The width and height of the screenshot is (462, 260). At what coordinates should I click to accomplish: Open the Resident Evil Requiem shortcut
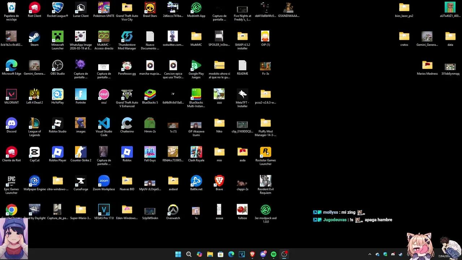click(265, 185)
